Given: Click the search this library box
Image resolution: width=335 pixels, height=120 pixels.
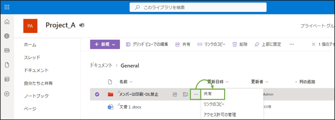Looking at the screenshot, I should pos(198,8).
